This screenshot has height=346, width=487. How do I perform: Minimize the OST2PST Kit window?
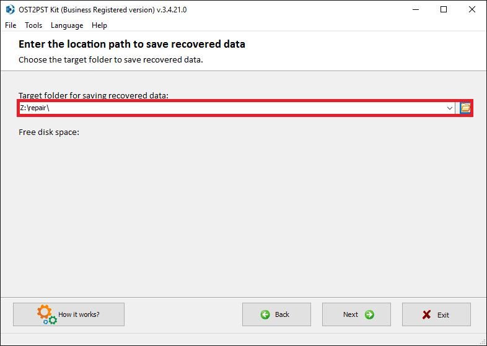coord(416,10)
